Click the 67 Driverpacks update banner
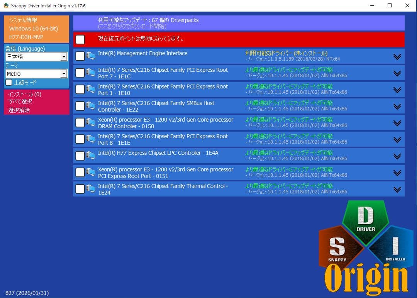Screen dimensions: 417x298 239,23
